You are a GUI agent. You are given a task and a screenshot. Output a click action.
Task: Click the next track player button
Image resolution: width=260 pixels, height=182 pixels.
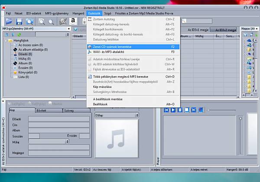pyautogui.click(x=194, y=110)
